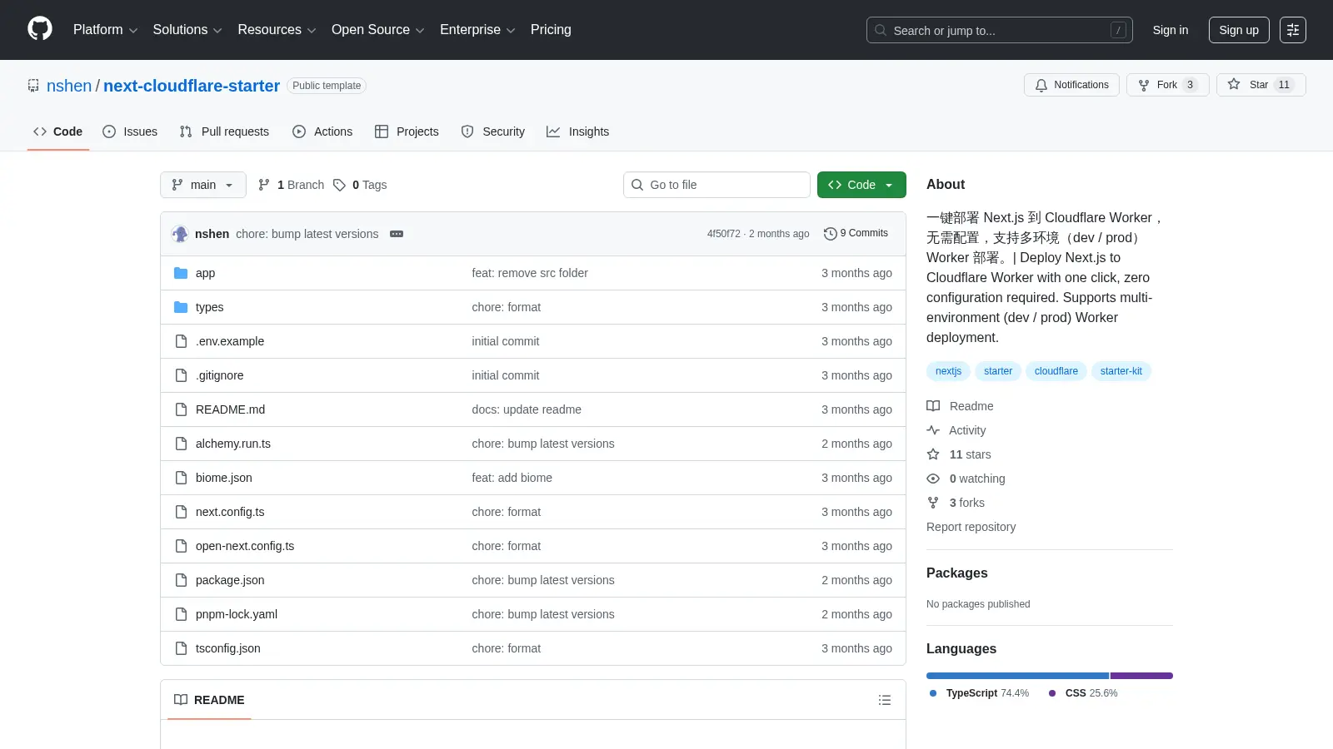Click the TypeScript 74.4% legend entry
The image size is (1333, 749).
(x=980, y=693)
